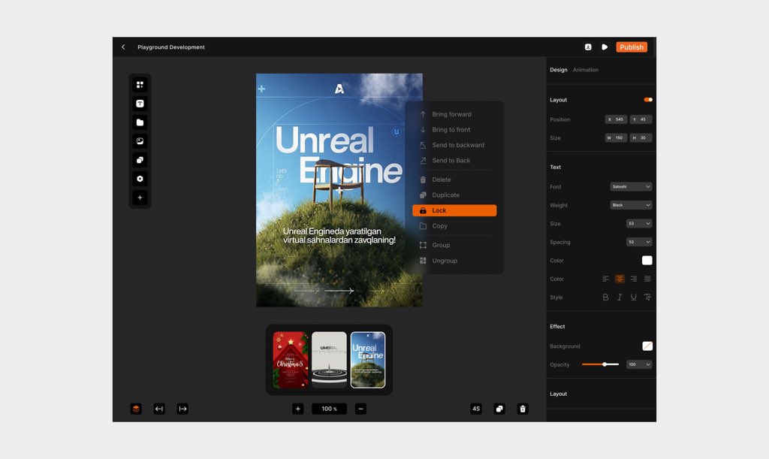This screenshot has width=769, height=459.
Task: Select Duplicate in the context menu
Action: pos(454,195)
